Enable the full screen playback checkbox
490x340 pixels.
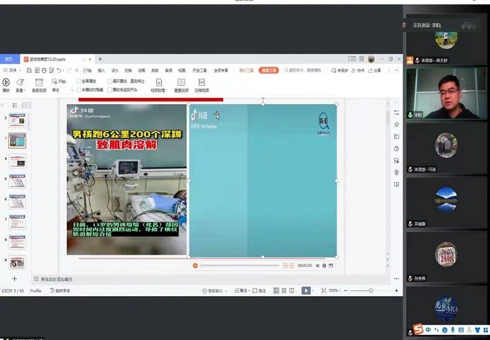point(78,81)
